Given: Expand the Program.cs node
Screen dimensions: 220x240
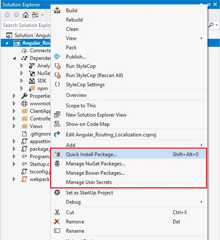Looking at the screenshot, I should click(14, 156).
